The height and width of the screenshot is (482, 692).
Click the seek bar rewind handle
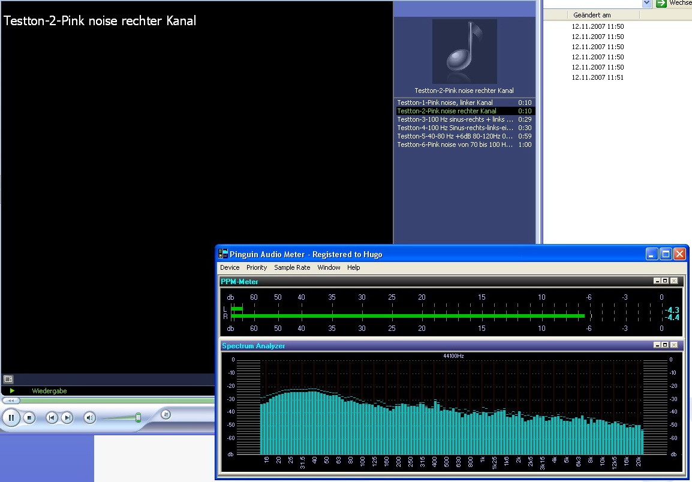pyautogui.click(x=11, y=400)
